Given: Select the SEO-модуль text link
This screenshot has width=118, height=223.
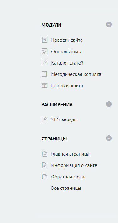Looking at the screenshot, I should point(64,120).
